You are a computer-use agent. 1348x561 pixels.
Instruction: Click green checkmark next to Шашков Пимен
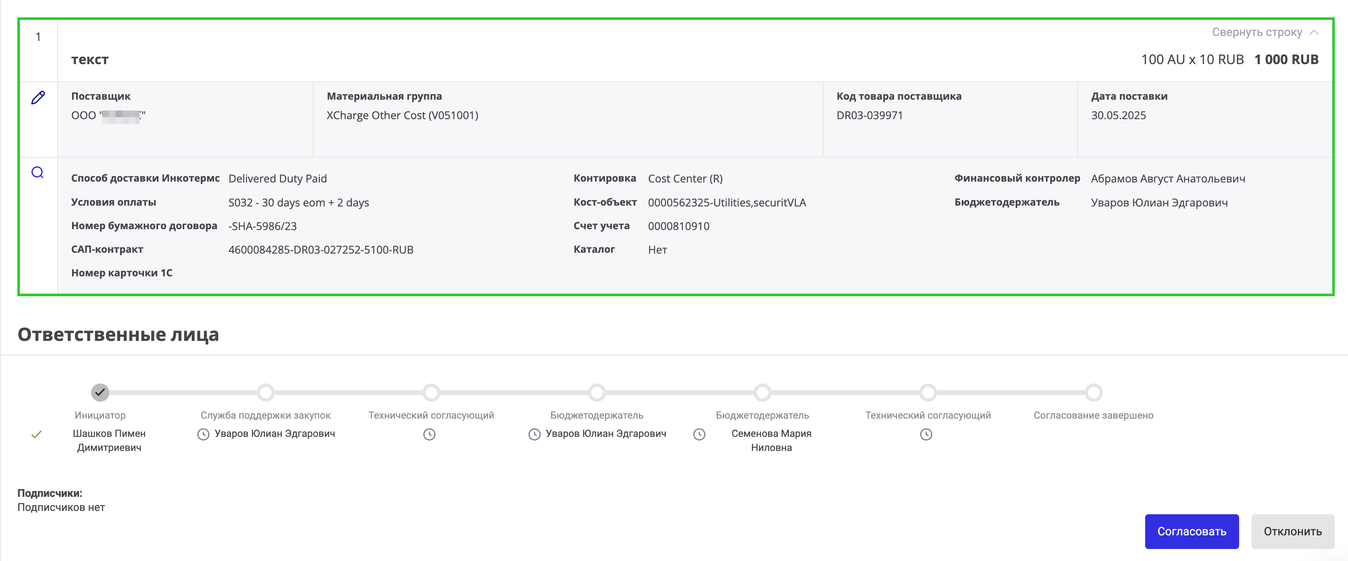[36, 434]
